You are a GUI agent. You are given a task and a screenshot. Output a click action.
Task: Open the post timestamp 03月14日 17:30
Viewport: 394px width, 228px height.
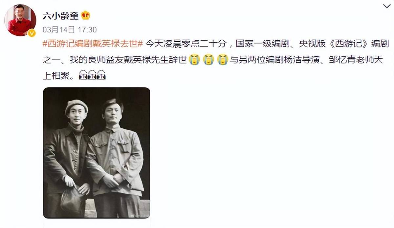pos(70,30)
